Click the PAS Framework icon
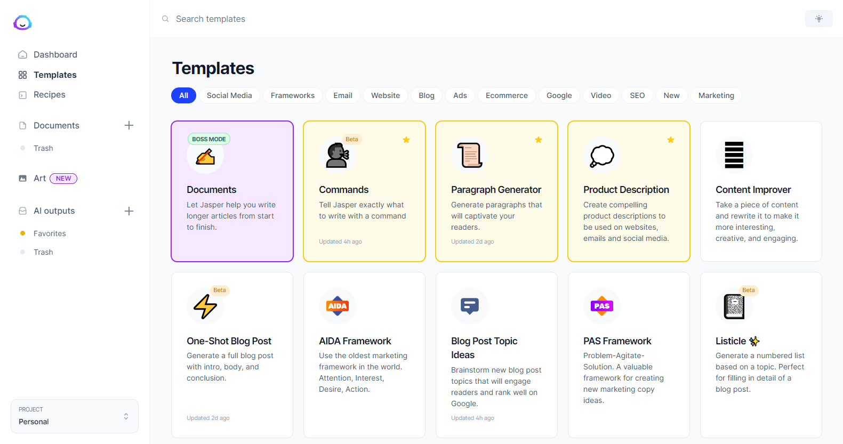This screenshot has width=843, height=444. 602,306
